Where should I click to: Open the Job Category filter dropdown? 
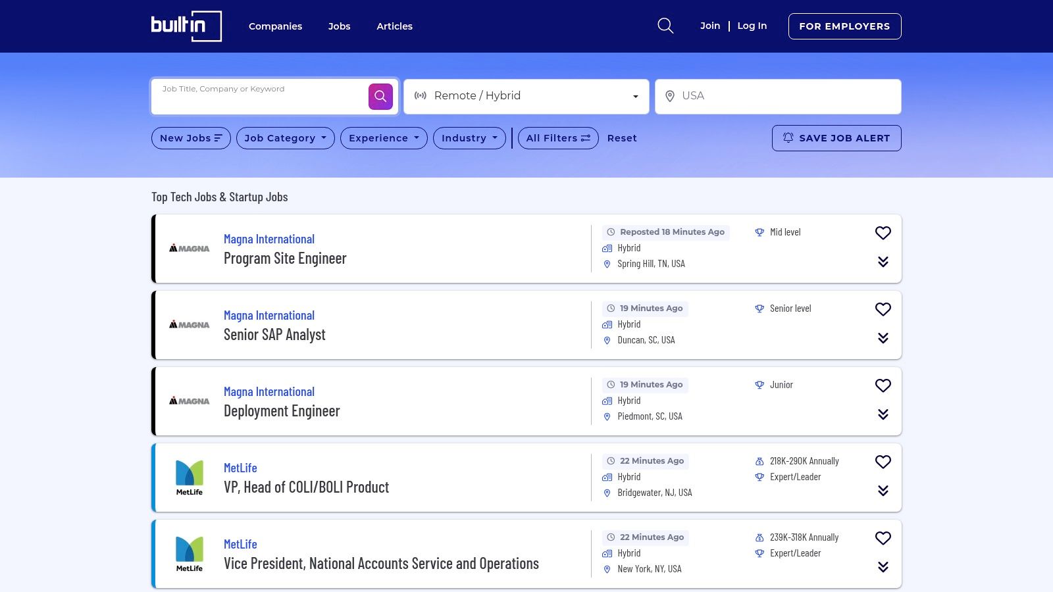(x=286, y=138)
